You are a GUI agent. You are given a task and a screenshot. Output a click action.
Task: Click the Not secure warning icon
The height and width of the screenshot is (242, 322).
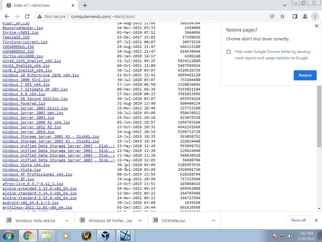pyautogui.click(x=40, y=16)
